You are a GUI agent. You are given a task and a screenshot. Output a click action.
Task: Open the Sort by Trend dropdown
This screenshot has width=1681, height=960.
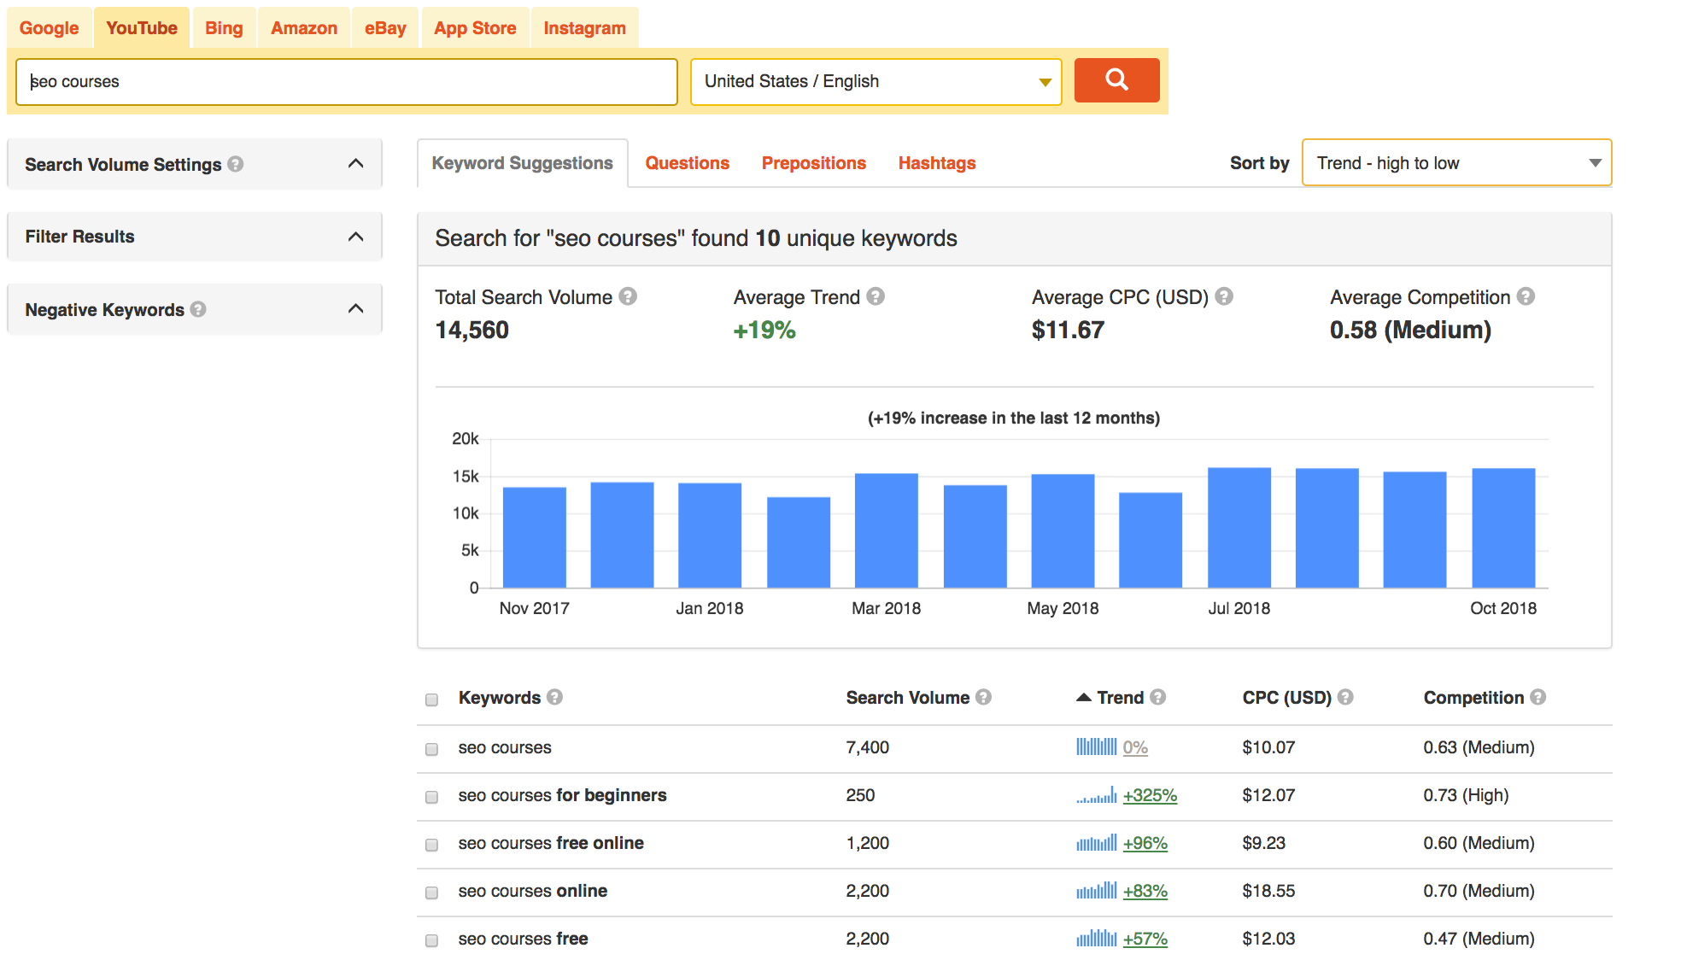click(1455, 162)
